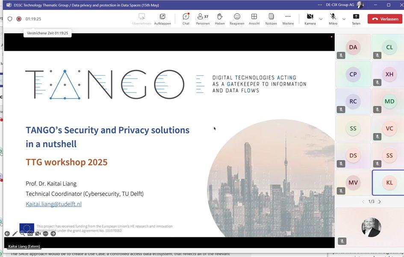Expand the microphone options dropdown arrow
This screenshot has width=404, height=257.
coord(344,19)
